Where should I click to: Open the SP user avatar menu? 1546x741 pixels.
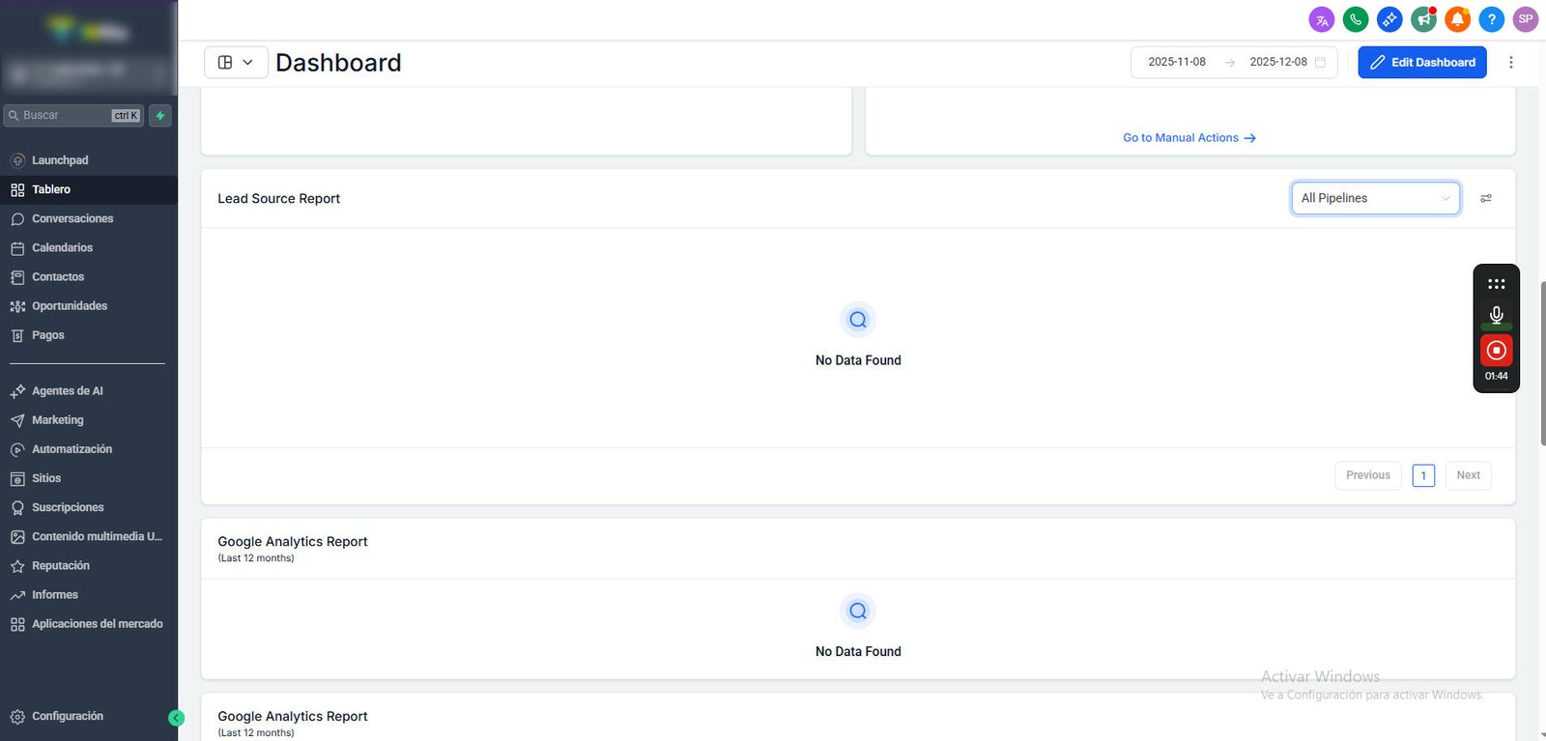[1526, 19]
